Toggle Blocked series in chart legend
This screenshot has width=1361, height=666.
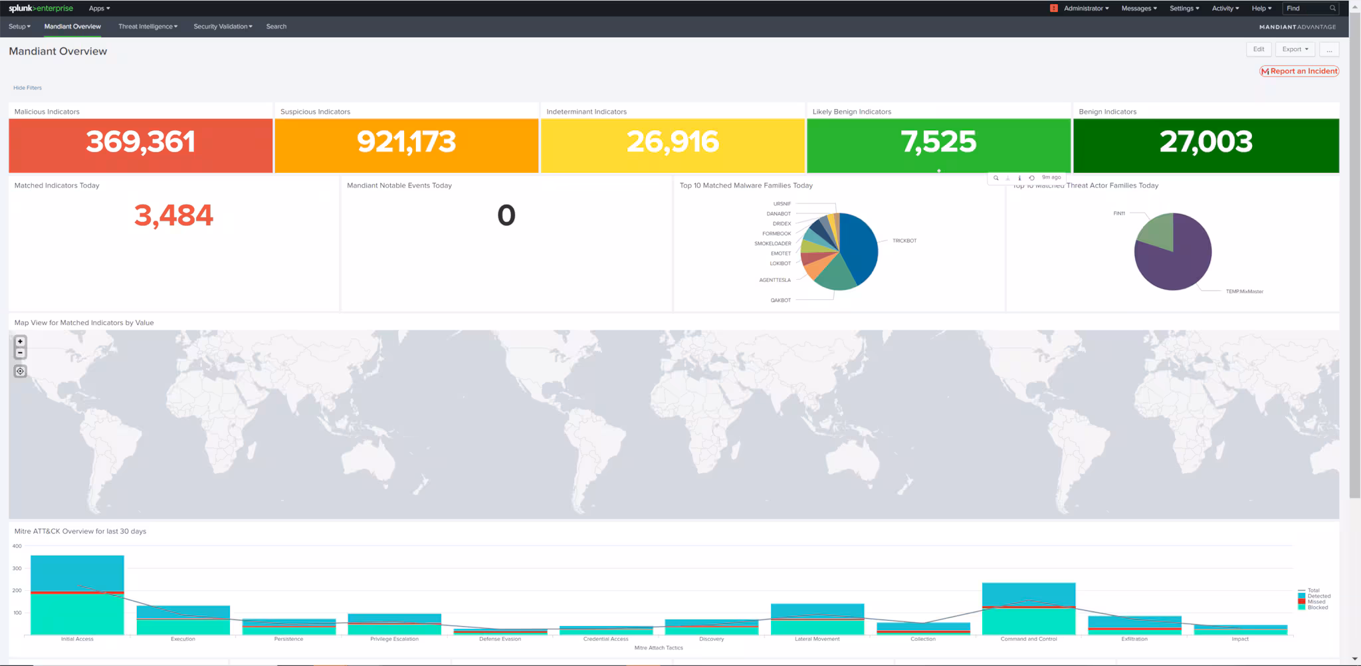point(1317,608)
